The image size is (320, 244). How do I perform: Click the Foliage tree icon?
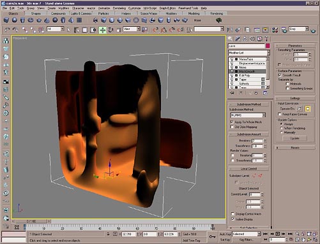point(218,20)
